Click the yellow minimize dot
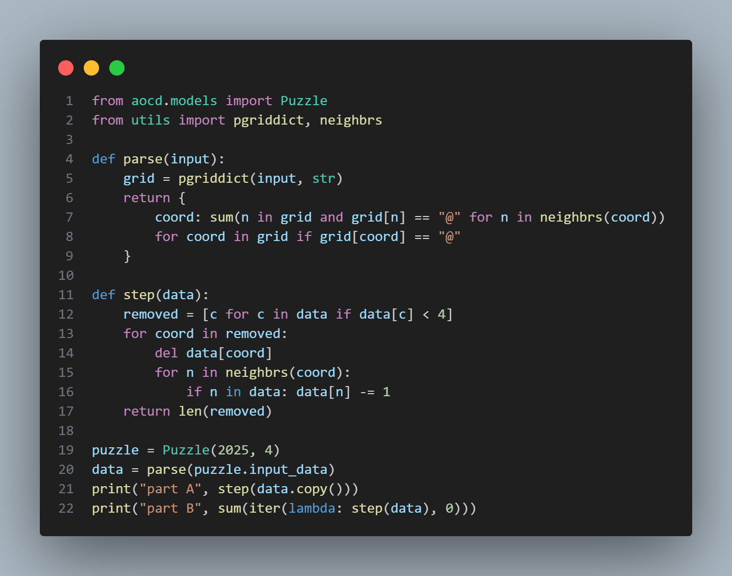This screenshot has width=732, height=576. (x=91, y=68)
